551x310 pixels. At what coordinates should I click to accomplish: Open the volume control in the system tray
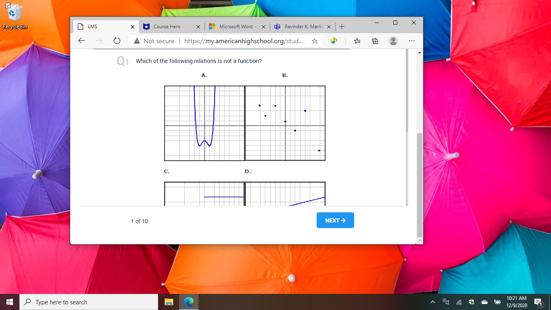pyautogui.click(x=445, y=302)
